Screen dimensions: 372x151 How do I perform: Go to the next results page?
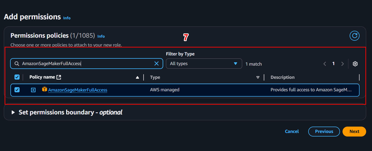[343, 64]
